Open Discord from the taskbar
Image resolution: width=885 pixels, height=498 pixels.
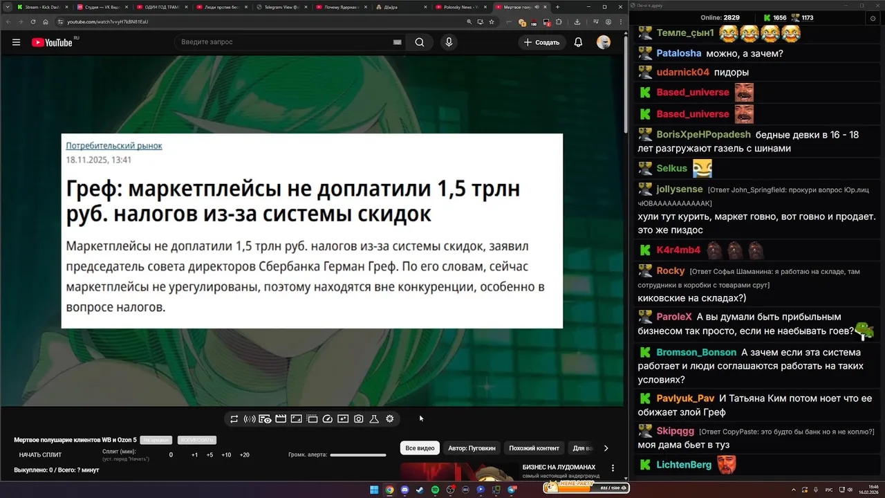coord(404,490)
